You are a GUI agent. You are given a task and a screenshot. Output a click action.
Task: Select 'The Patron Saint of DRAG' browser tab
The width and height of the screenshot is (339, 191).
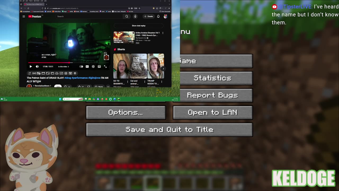pyautogui.click(x=34, y=4)
